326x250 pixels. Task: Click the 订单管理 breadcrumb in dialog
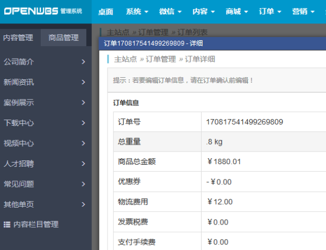(160, 59)
